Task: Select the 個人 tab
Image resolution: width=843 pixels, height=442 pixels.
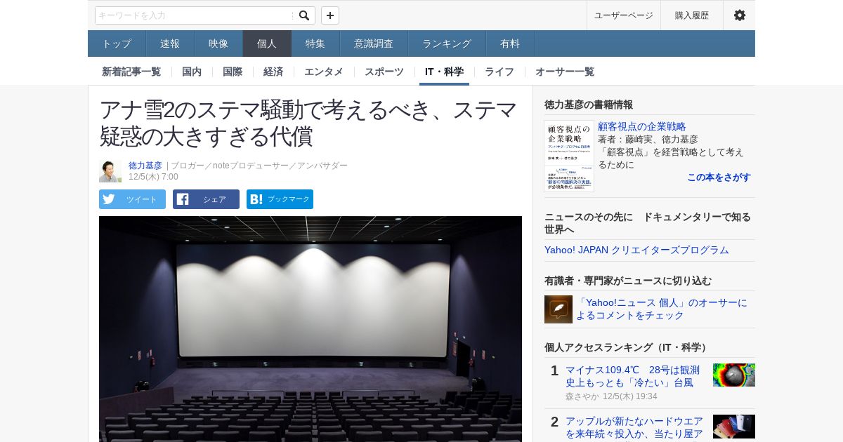Action: pyautogui.click(x=267, y=43)
